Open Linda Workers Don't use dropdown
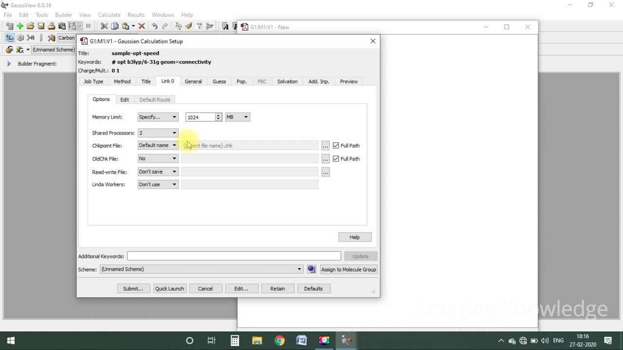623x350 pixels. [x=158, y=184]
